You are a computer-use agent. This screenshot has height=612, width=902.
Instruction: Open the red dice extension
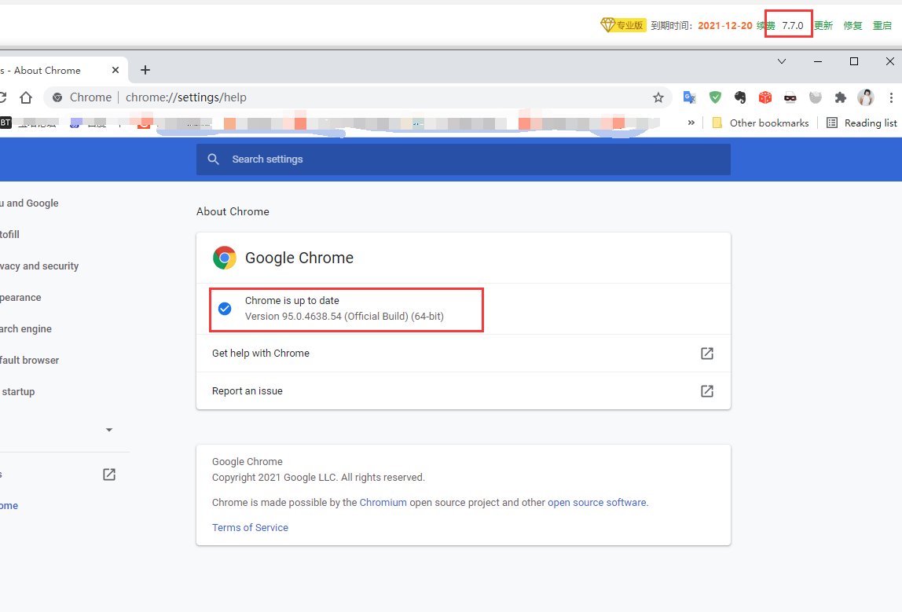click(765, 97)
